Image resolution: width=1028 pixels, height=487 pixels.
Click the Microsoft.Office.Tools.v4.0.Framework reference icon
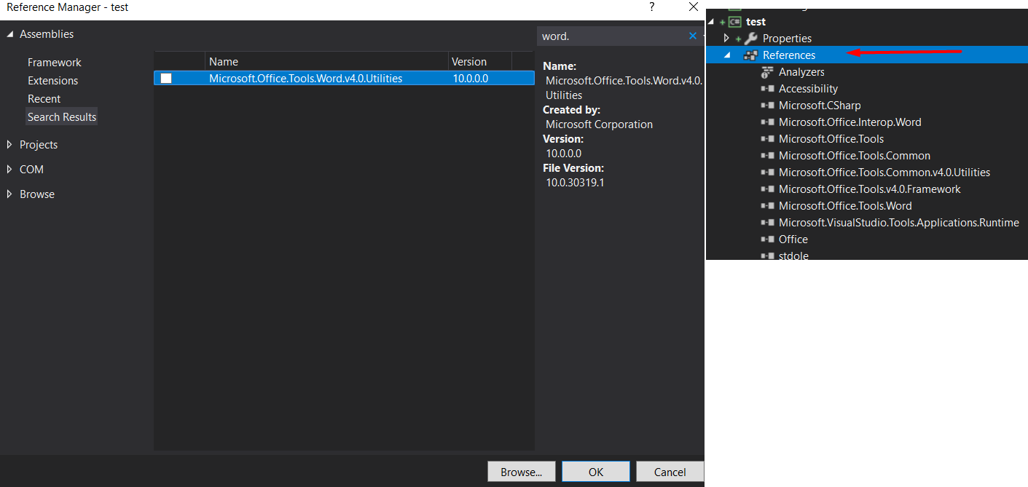767,189
